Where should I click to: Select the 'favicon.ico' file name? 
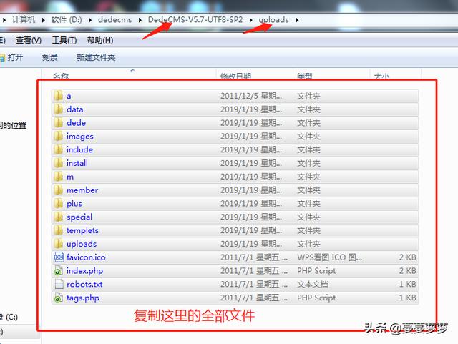(x=86, y=257)
